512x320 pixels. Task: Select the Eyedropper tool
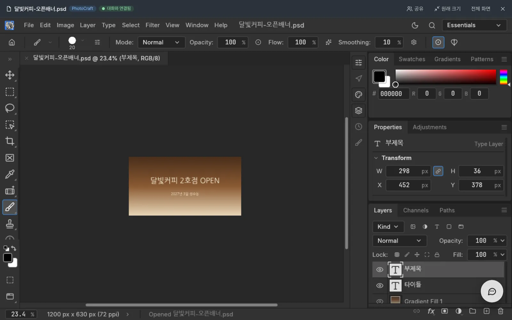click(x=10, y=174)
